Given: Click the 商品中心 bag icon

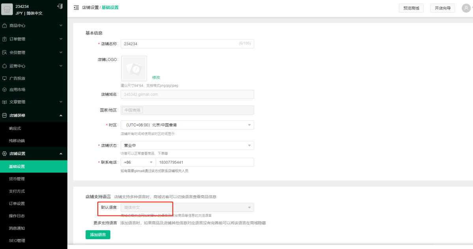Looking at the screenshot, I should click(x=4, y=26).
